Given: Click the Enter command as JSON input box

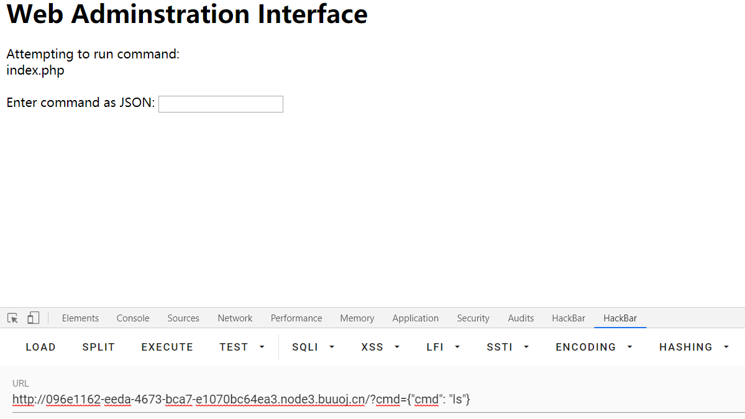Looking at the screenshot, I should [x=221, y=104].
